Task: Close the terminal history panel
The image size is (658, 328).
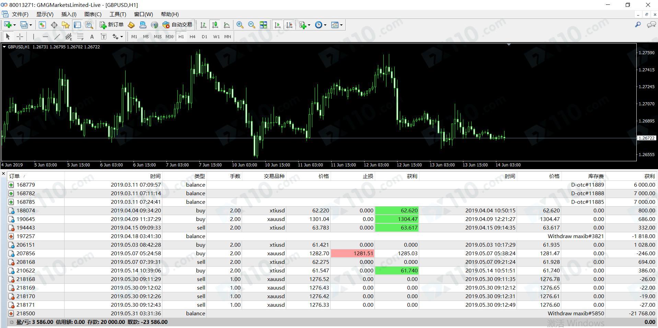Action: 3,174
